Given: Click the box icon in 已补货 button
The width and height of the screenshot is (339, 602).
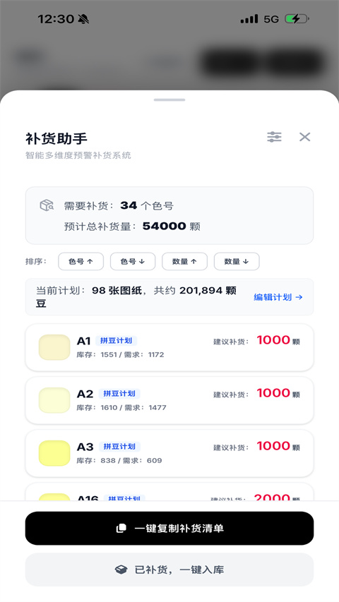Looking at the screenshot, I should click(x=121, y=570).
